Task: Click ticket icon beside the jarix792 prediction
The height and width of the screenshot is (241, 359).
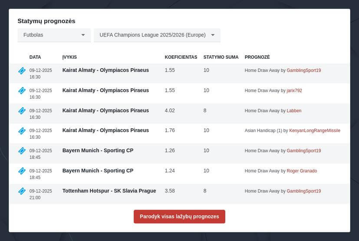Action: pos(22,90)
